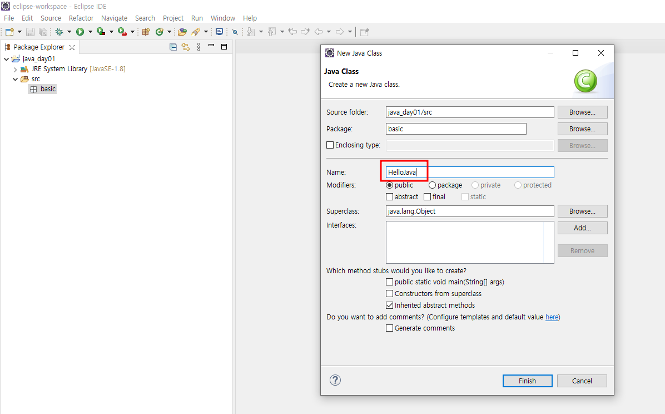Screen dimensions: 665x414
Task: Collapse the java_day01 project node
Action: point(6,59)
